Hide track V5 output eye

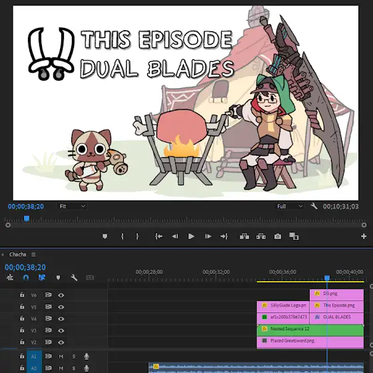(x=61, y=307)
